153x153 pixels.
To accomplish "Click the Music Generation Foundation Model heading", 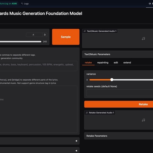I will point(41,14).
